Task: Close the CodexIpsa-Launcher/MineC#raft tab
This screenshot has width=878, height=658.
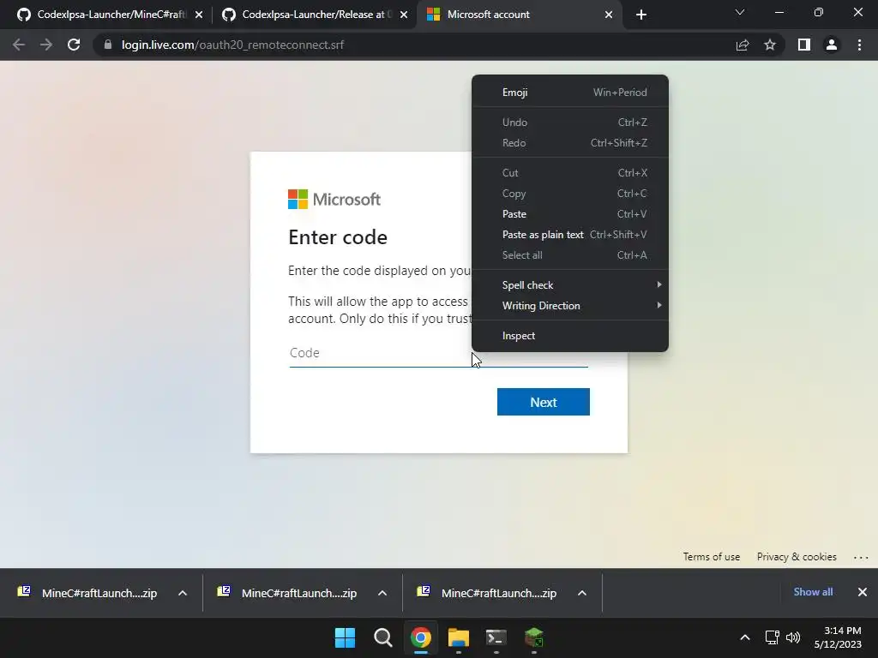Action: [x=199, y=15]
